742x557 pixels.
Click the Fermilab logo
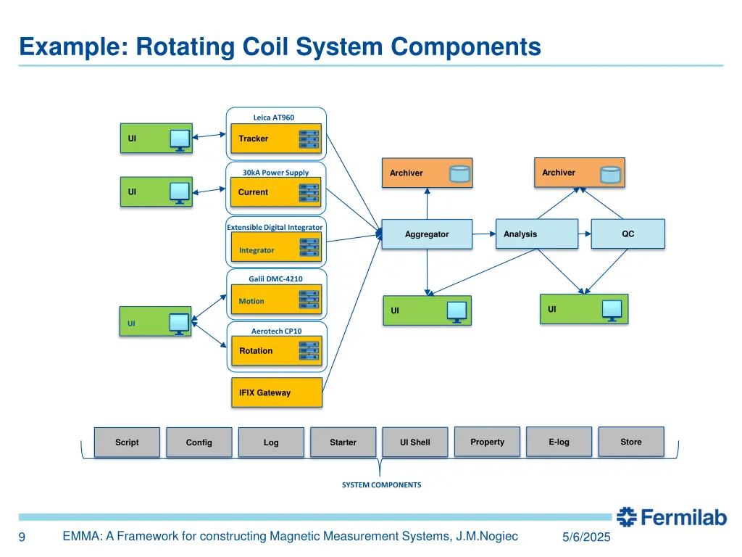point(671,517)
